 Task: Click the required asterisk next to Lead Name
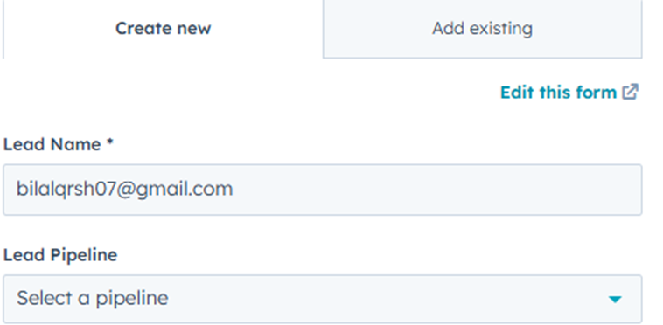(110, 142)
